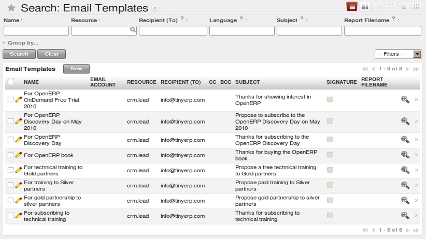Click the Search button

[x=19, y=54]
